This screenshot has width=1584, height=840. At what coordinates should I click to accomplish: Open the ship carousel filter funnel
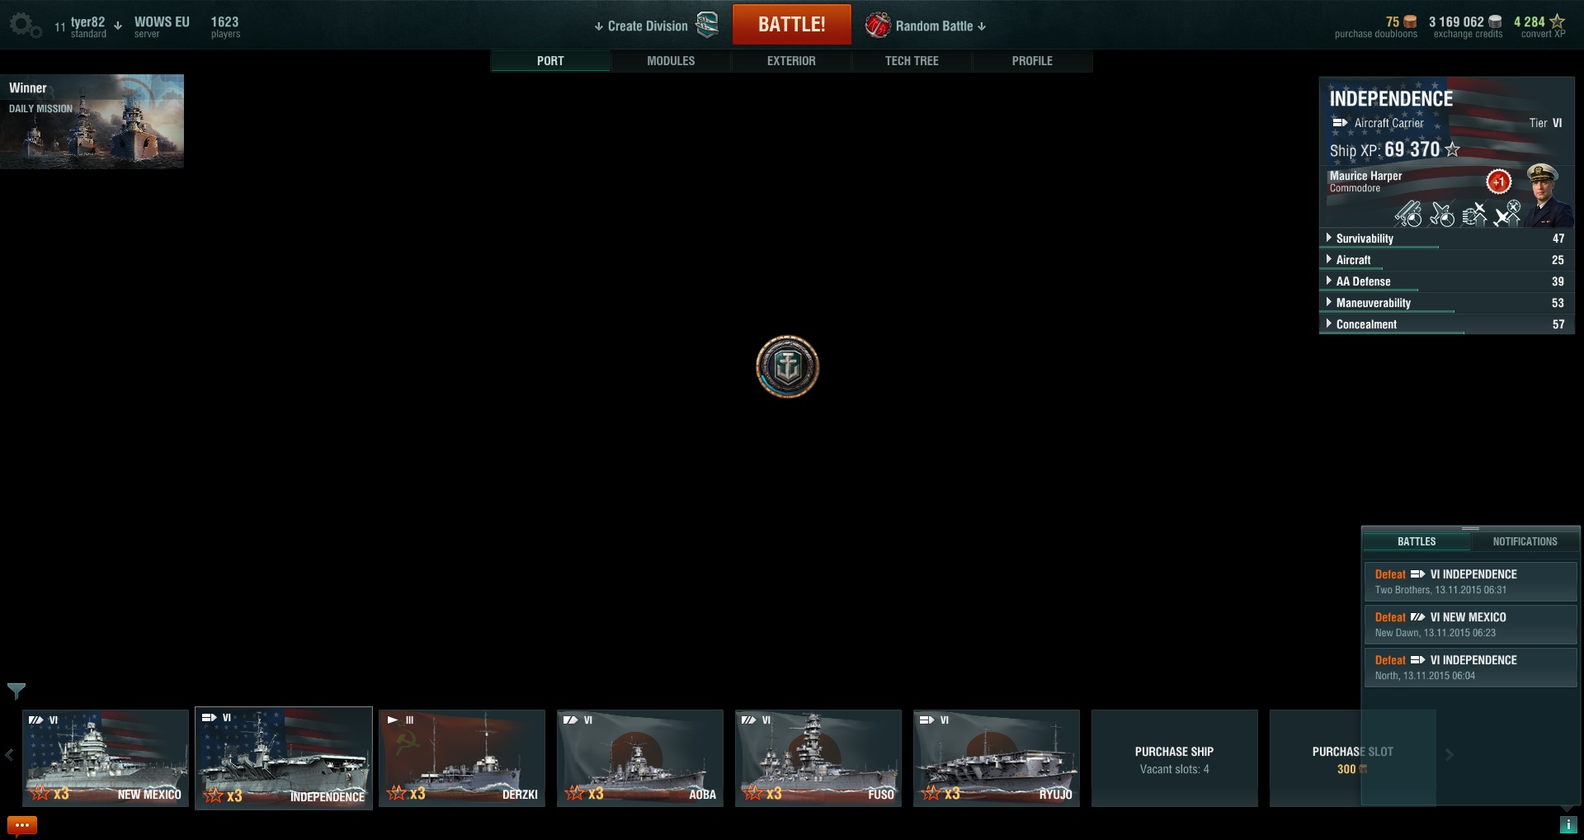(x=16, y=691)
